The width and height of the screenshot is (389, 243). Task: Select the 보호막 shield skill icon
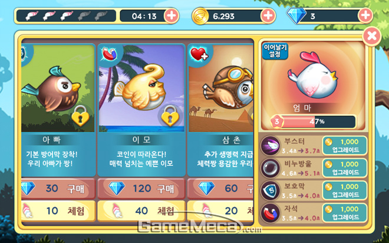tap(270, 190)
